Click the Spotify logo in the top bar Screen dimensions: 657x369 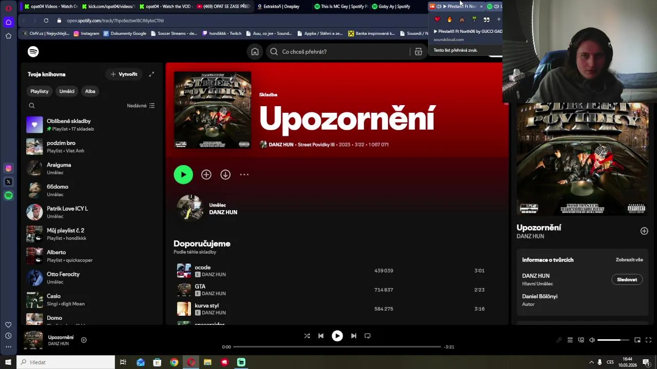(33, 52)
